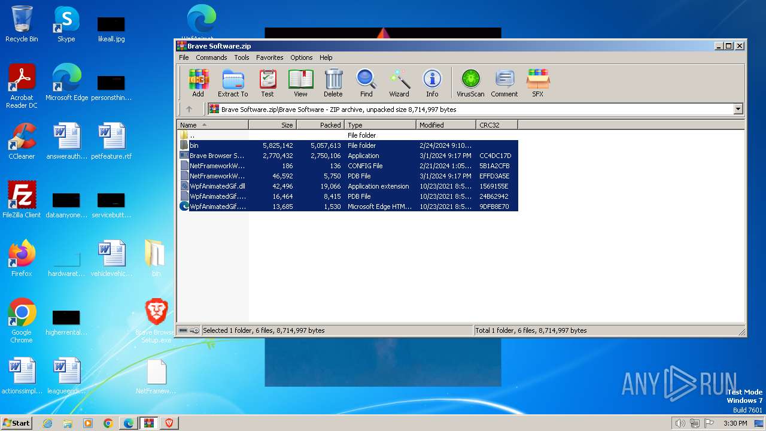Select the NetFrameworkW... CONFIG File row

348,166
